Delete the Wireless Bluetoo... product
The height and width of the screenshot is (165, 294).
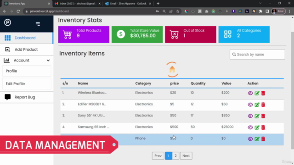[263, 93]
